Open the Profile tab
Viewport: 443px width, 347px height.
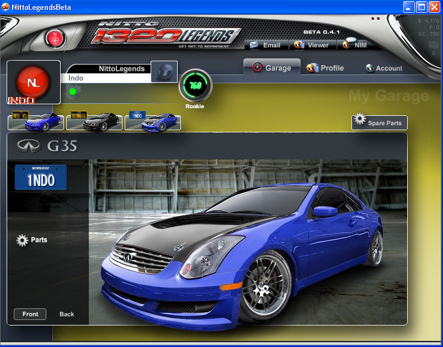point(325,68)
